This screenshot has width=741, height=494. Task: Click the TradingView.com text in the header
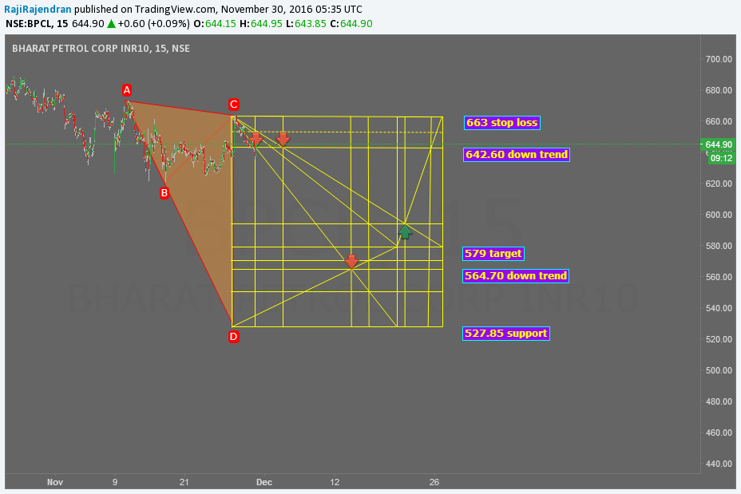click(x=176, y=9)
